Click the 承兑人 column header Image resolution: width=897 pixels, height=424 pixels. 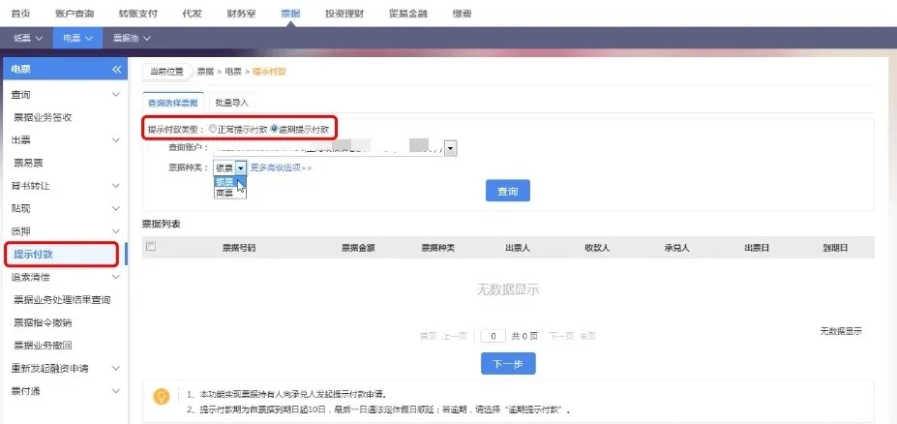pyautogui.click(x=676, y=248)
